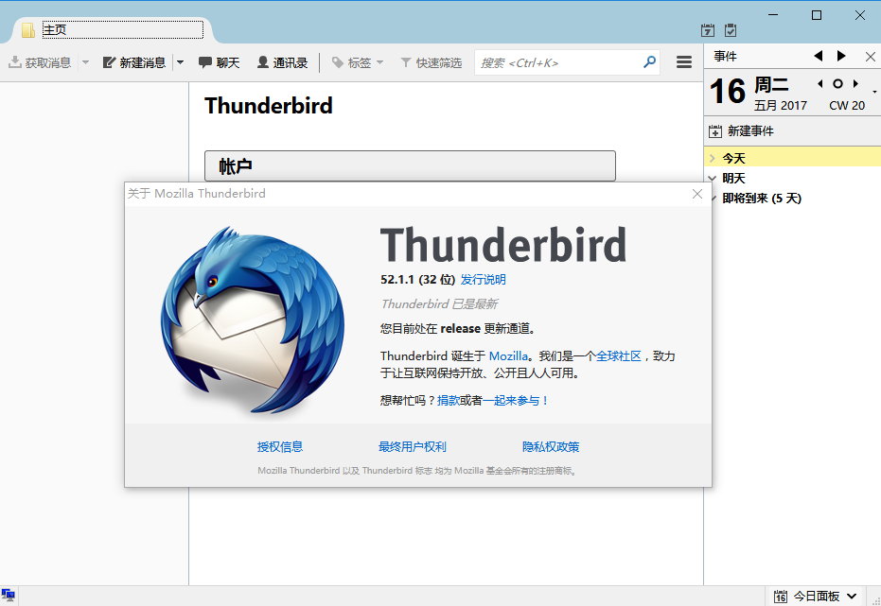Open tasks tab icon in tab bar

coord(731,30)
